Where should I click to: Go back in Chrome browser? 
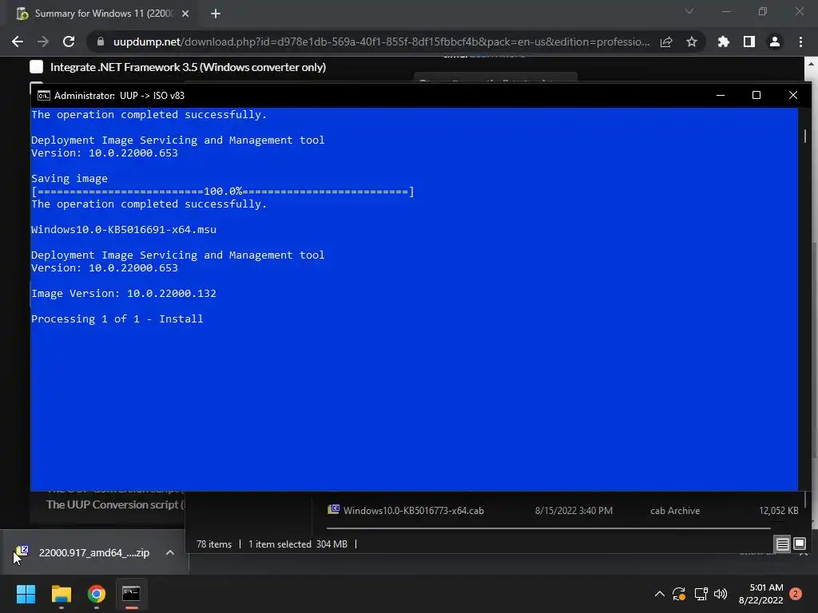(18, 42)
